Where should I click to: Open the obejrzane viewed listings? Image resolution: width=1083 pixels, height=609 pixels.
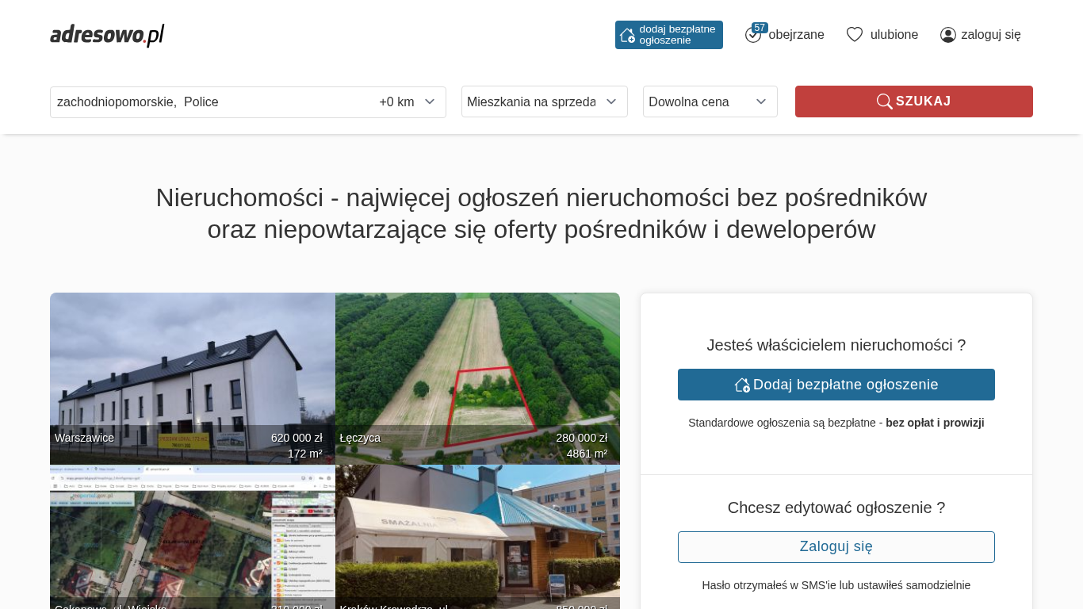[796, 35]
